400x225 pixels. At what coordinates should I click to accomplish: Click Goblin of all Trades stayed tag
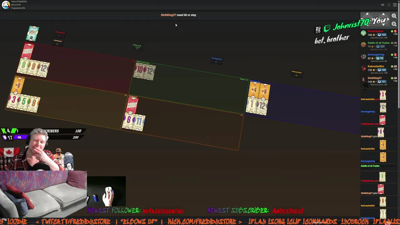coord(137,47)
